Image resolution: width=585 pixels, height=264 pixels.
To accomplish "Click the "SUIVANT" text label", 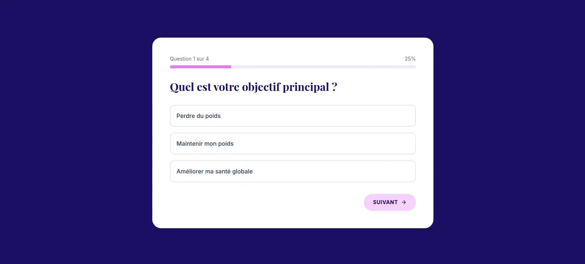I will click(x=385, y=202).
